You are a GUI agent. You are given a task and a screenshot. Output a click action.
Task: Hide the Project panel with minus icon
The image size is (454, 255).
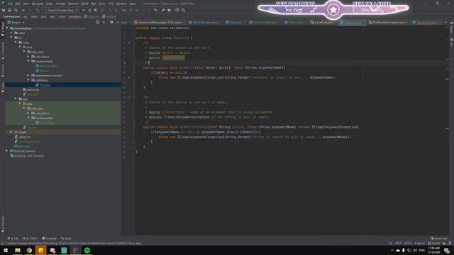118,22
